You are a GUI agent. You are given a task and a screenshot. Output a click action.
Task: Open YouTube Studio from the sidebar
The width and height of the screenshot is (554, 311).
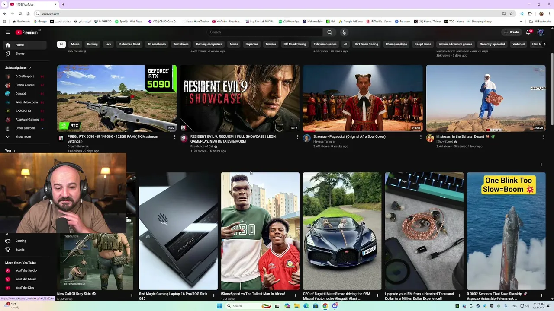[x=25, y=270]
